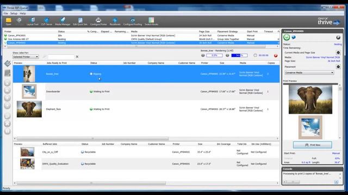Click the red stop icon beside rendering timer
The height and width of the screenshot is (195, 348).
pos(276,55)
